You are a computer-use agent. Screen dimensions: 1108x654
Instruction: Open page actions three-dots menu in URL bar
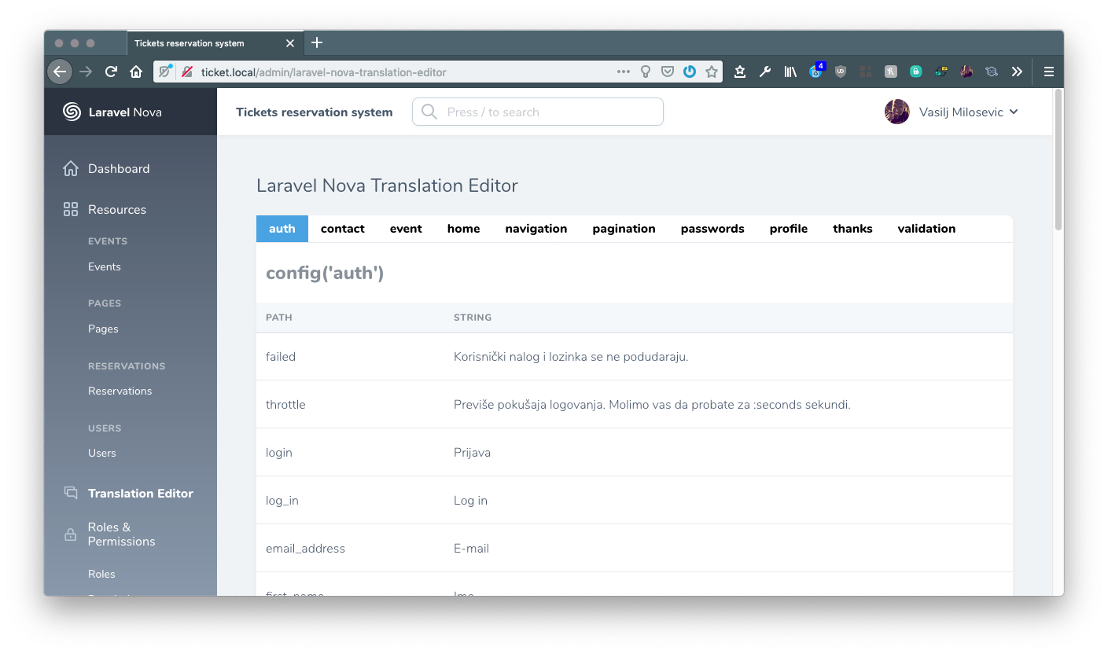point(623,72)
